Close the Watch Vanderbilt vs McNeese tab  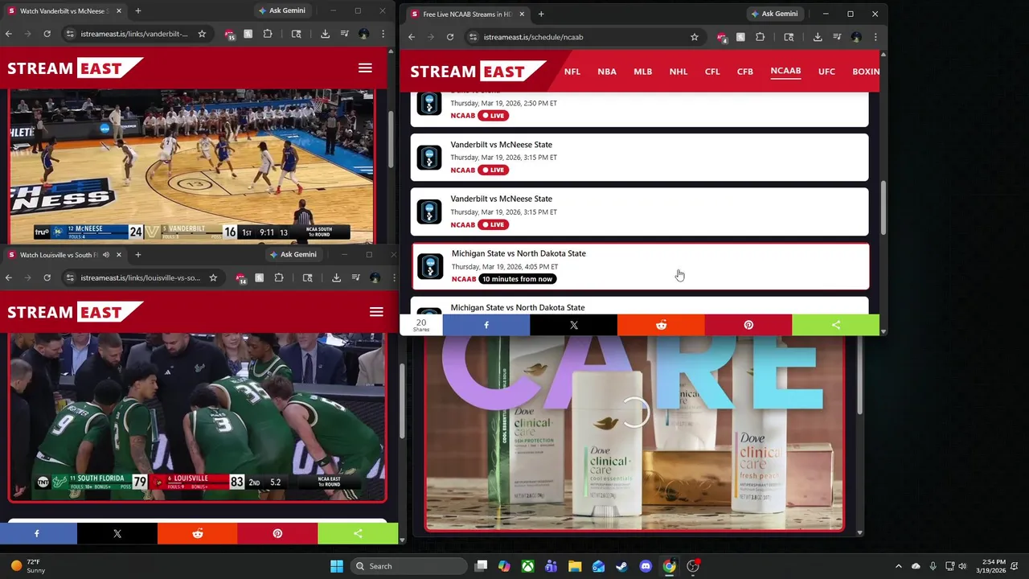click(118, 10)
